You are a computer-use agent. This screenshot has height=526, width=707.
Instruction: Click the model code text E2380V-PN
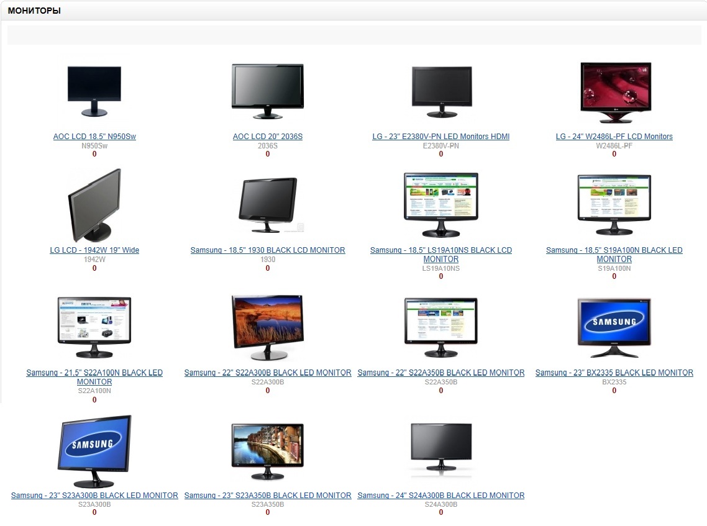pyautogui.click(x=441, y=146)
